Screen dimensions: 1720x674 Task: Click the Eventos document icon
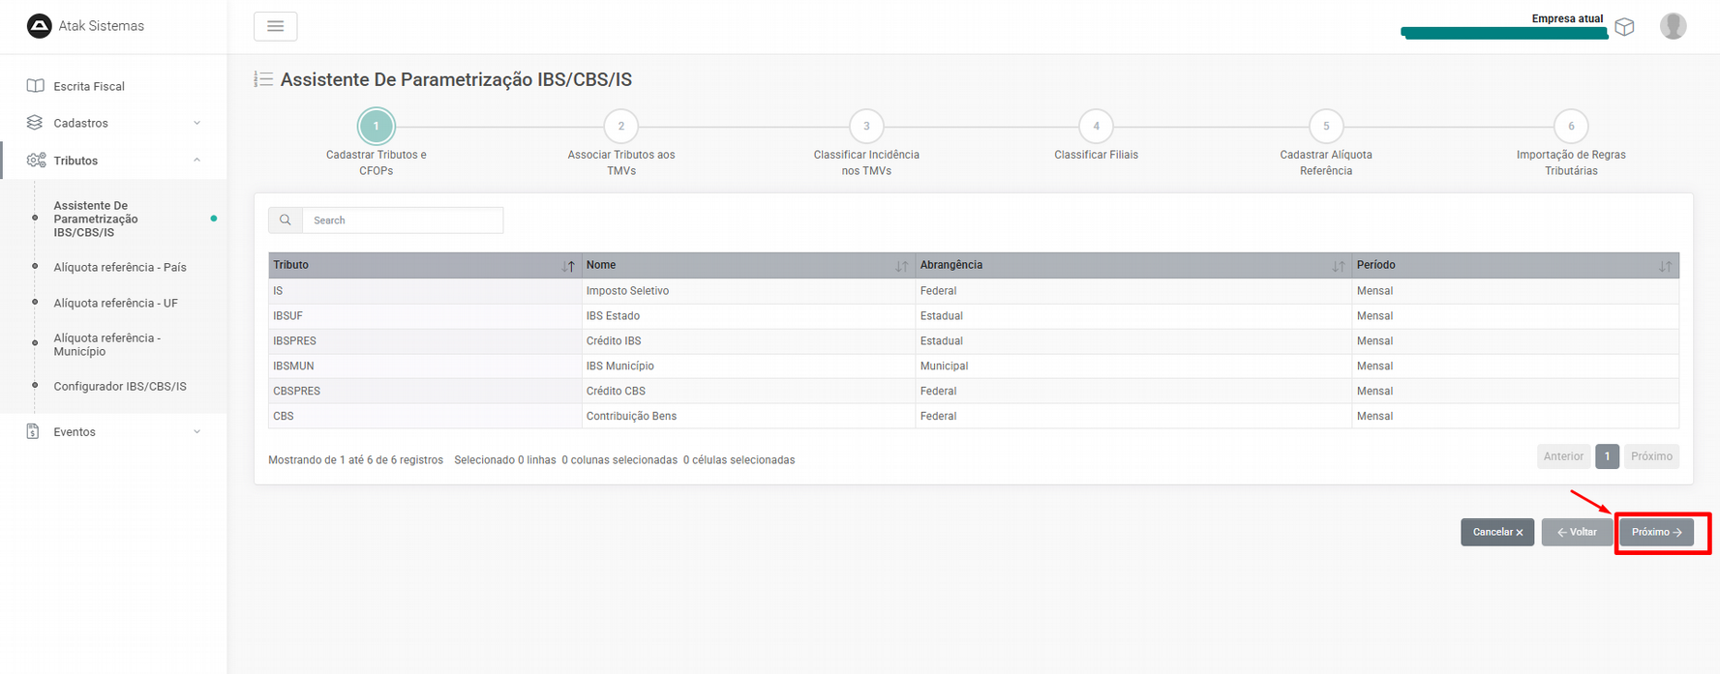(x=33, y=431)
